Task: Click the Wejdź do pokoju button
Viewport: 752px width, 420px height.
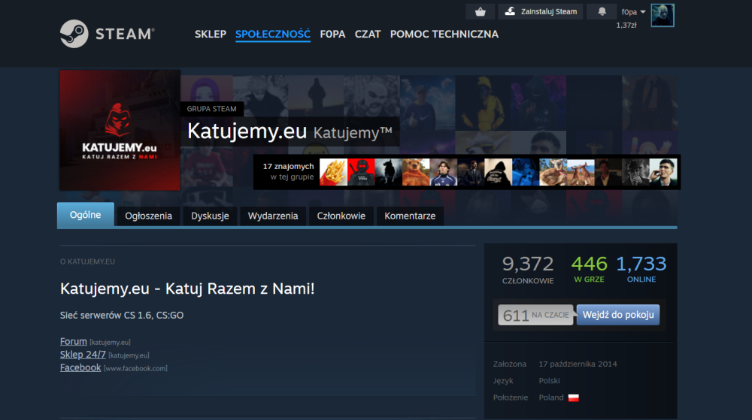Action: [618, 315]
